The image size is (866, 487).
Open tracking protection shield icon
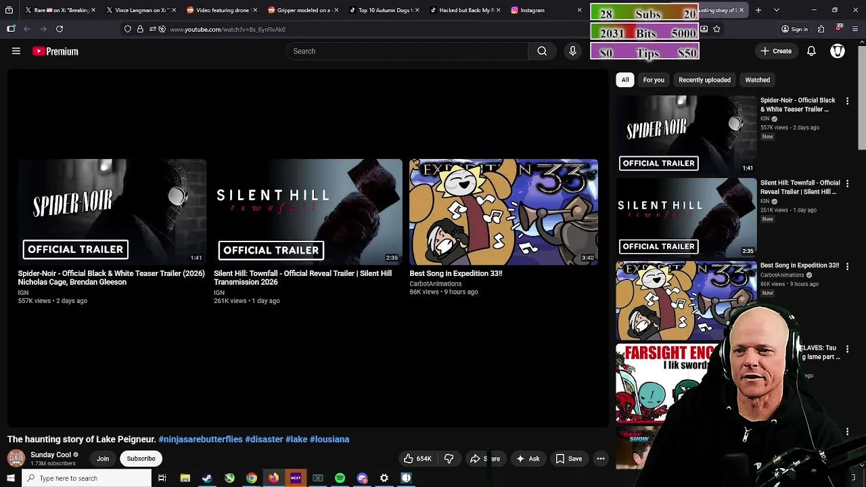pyautogui.click(x=128, y=29)
